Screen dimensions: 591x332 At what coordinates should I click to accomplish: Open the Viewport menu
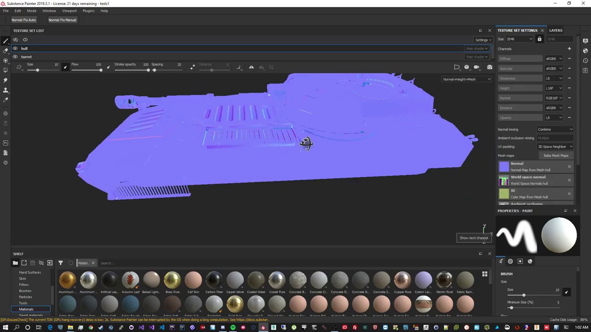click(x=69, y=11)
